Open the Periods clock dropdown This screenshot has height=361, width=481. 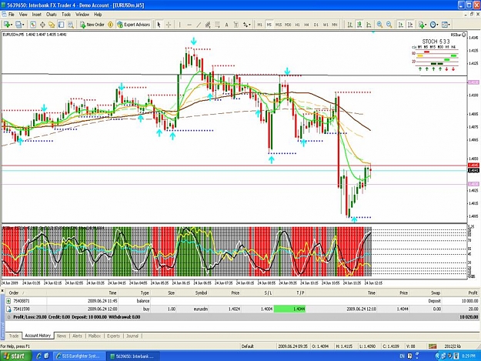point(434,25)
